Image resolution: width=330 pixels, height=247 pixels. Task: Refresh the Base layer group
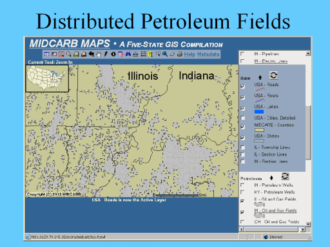pyautogui.click(x=273, y=75)
